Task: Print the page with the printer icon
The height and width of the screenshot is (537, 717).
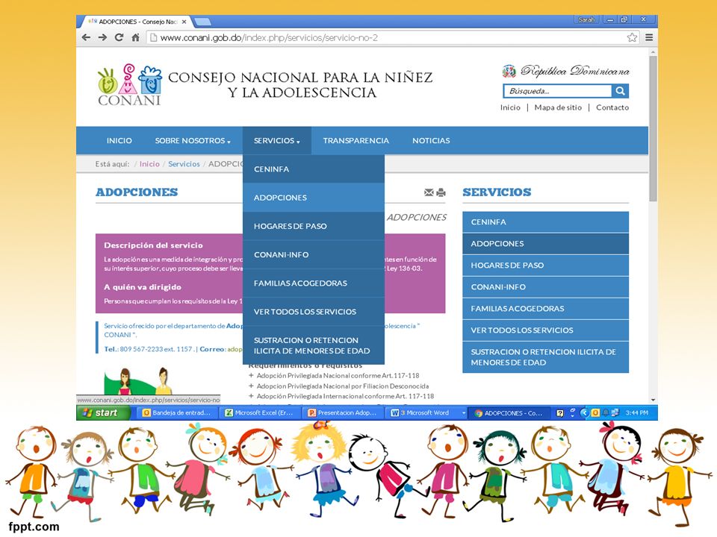Action: (441, 192)
